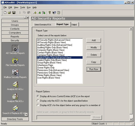Click the user/computer/group input field
The height and width of the screenshot is (126, 135).
click(64, 118)
